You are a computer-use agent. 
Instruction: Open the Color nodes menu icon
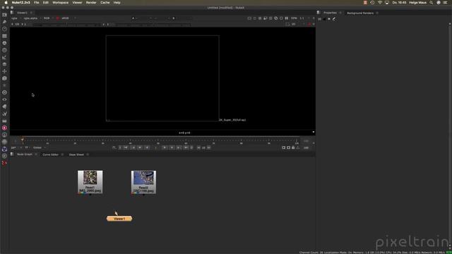point(4,43)
